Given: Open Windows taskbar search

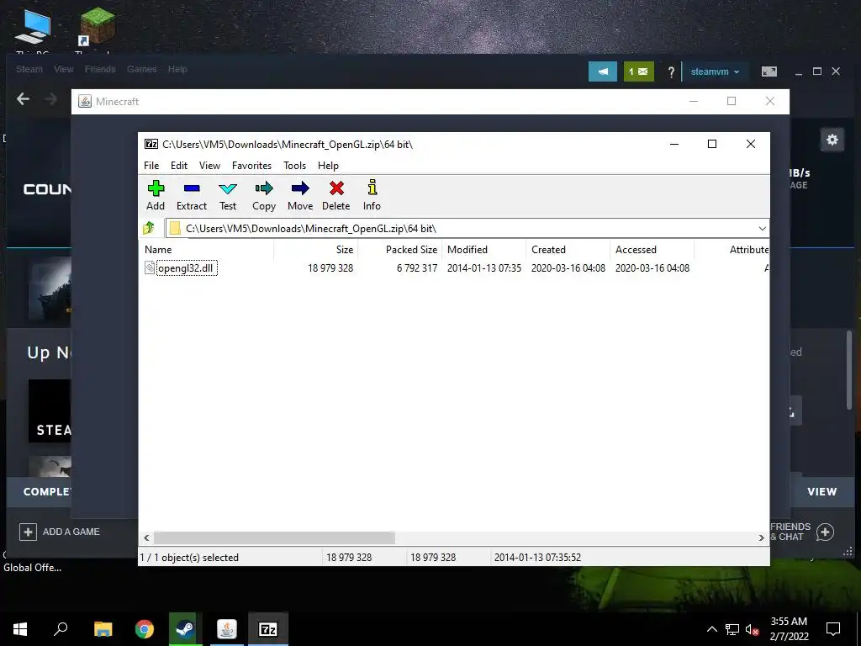Looking at the screenshot, I should [x=61, y=629].
